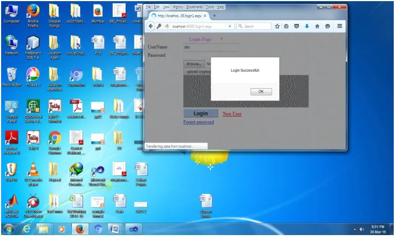Select the YTD Video Downloader shortcut
This screenshot has width=396, height=239.
(x=33, y=206)
